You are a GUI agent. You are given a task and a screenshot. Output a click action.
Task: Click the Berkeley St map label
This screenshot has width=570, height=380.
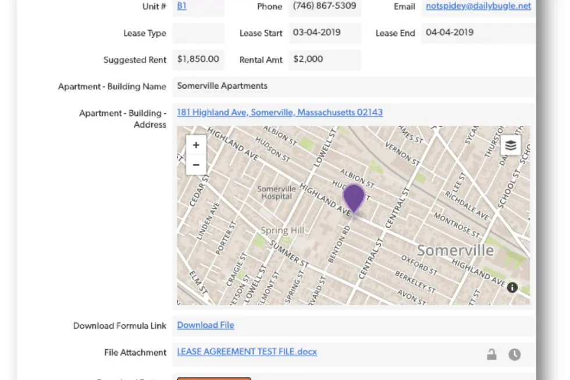[x=415, y=281]
